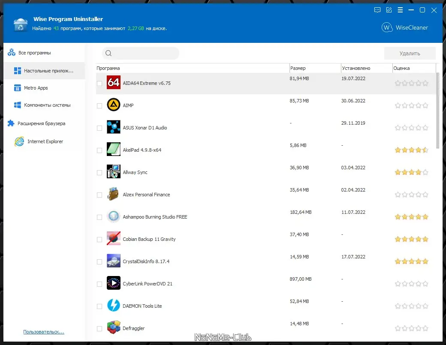The image size is (446, 345).
Task: Click the Allway Sync program icon
Action: (114, 172)
